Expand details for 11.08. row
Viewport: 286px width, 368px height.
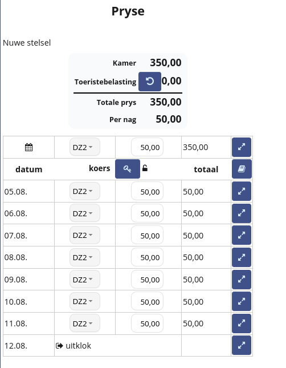(242, 323)
